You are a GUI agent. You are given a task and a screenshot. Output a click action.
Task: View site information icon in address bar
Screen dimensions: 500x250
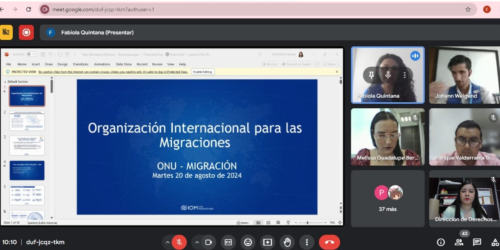tap(45, 9)
